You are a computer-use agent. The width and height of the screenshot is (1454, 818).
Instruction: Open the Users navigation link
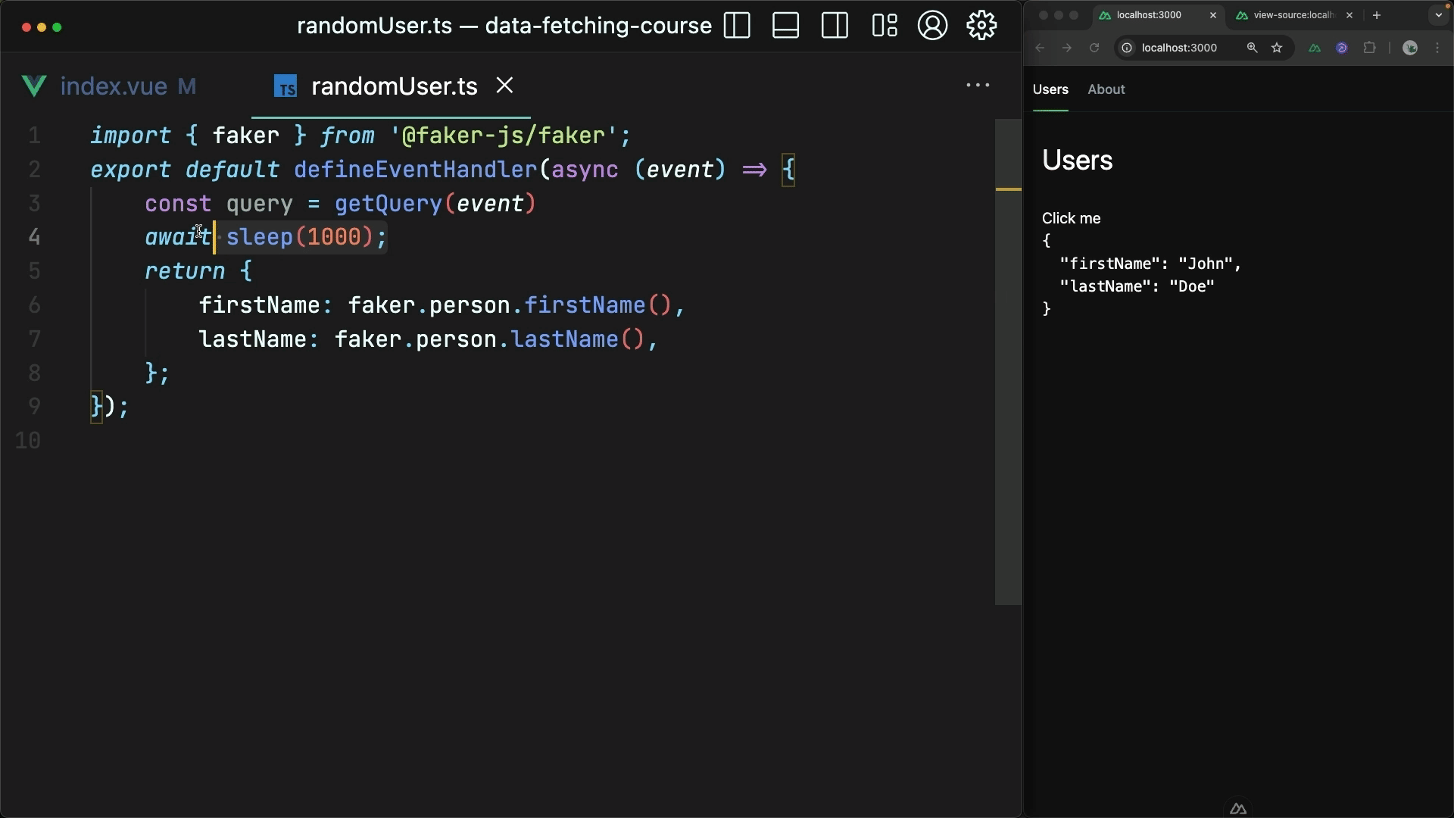pyautogui.click(x=1050, y=89)
